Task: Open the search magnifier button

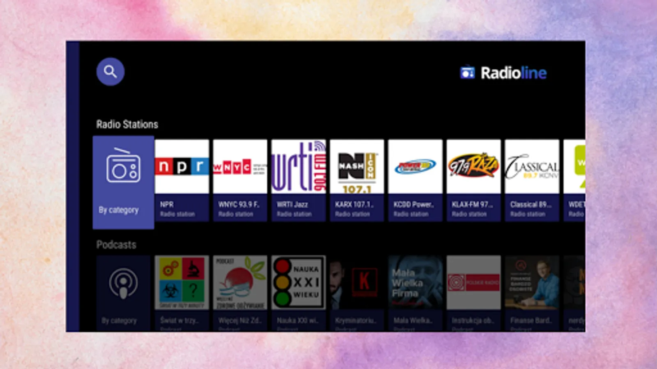Action: [x=110, y=72]
